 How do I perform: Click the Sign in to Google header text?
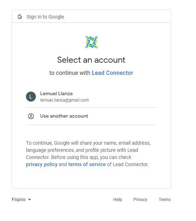45,17
